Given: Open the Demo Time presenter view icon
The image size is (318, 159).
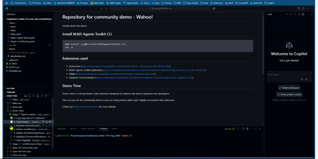Looking at the screenshot, I should (x=30, y=96).
